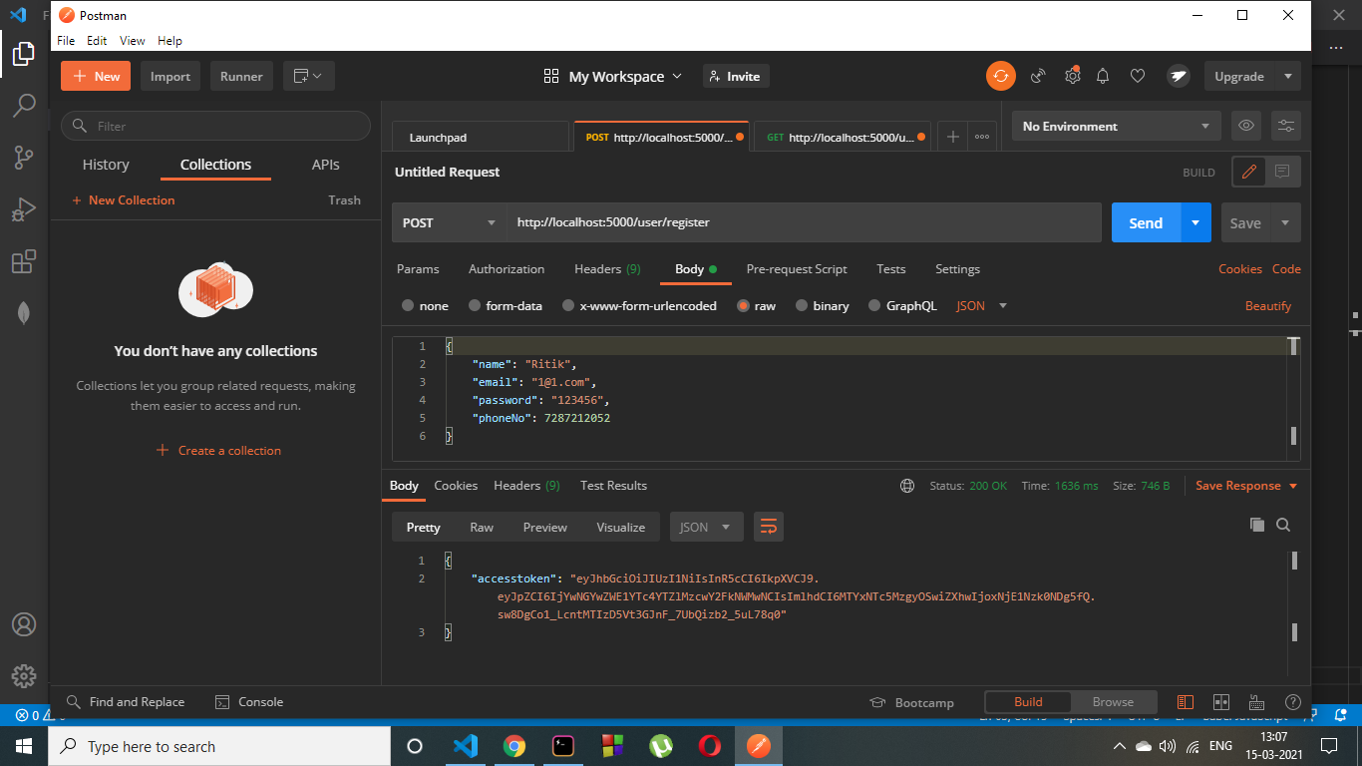Open Postman settings via gear icon
The image size is (1362, 766).
point(1072,76)
